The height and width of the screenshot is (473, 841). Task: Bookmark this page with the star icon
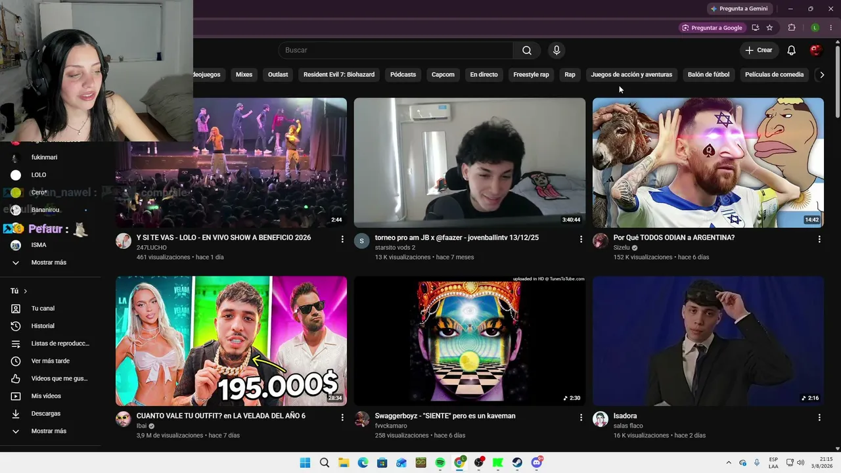(x=769, y=28)
